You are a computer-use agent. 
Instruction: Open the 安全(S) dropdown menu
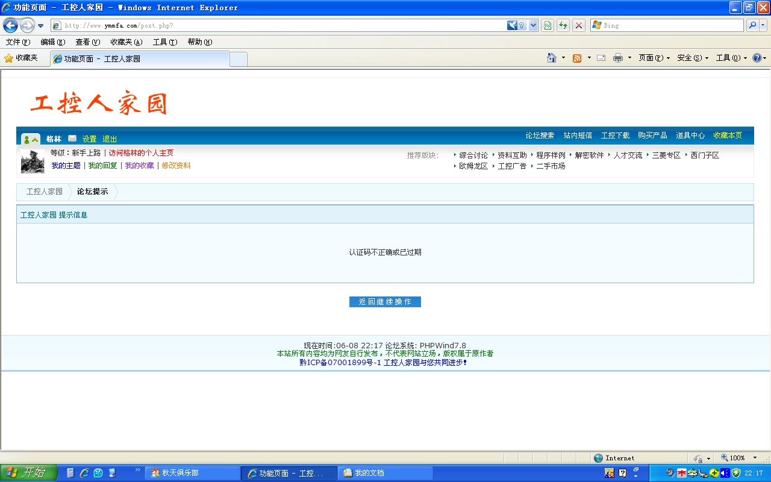coord(693,58)
